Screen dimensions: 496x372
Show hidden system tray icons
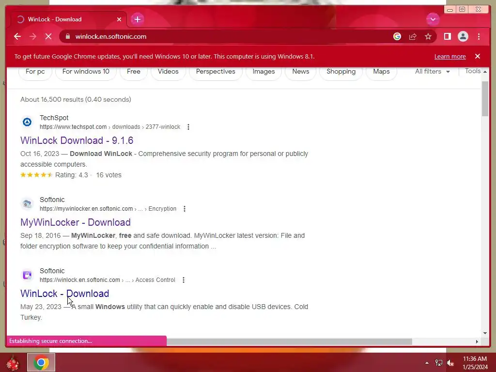[427, 363]
